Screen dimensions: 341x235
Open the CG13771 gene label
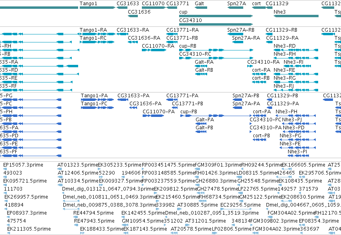[178, 4]
